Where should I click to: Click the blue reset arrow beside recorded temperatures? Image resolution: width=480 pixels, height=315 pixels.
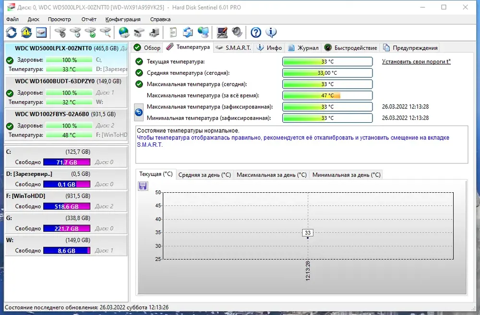pyautogui.click(x=139, y=112)
